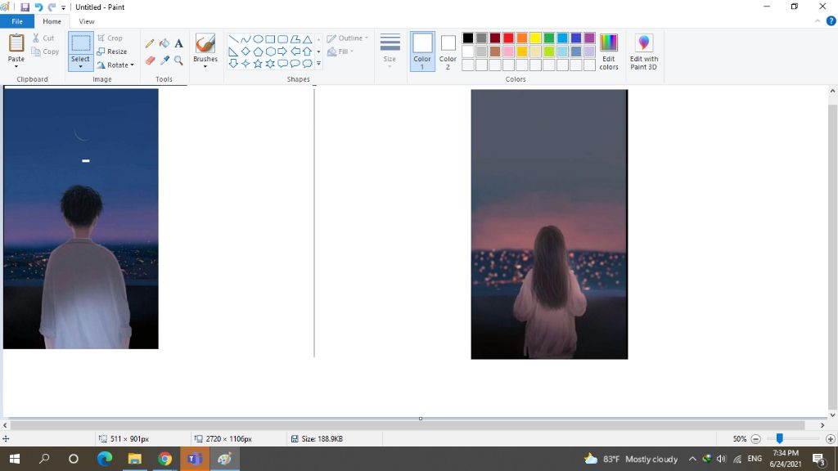Activate the rectangular Select tool

(x=81, y=43)
